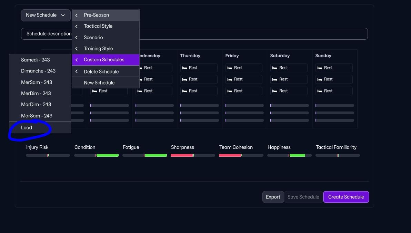The height and width of the screenshot is (233, 411).
Task: Open the Delete Schedule submenu
Action: (106, 72)
